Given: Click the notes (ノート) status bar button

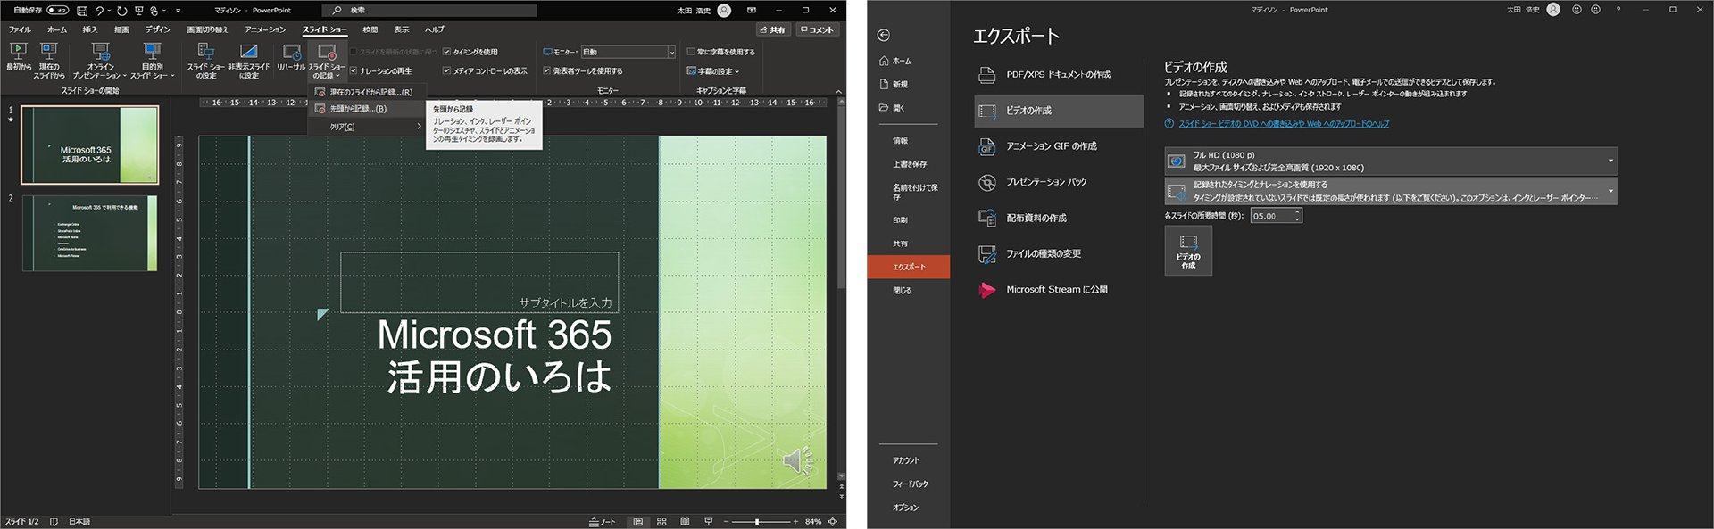Looking at the screenshot, I should [603, 522].
